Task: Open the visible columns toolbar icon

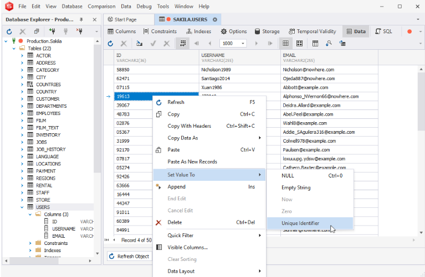Action: [x=315, y=43]
